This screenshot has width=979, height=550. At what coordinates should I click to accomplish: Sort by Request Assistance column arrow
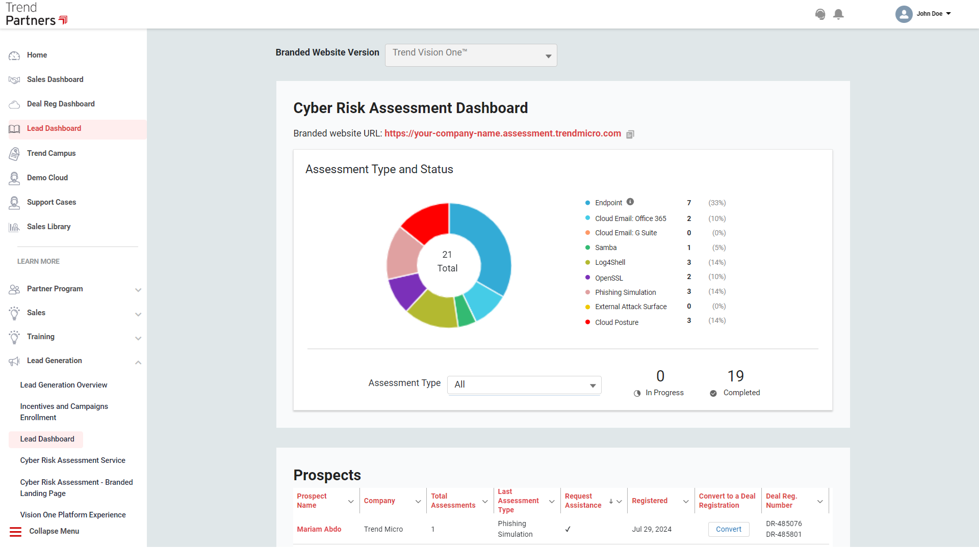coord(611,502)
